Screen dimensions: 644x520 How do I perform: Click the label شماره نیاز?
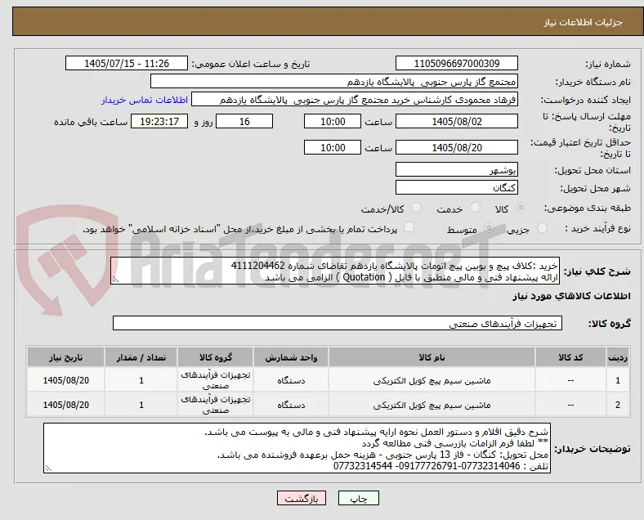(x=608, y=64)
